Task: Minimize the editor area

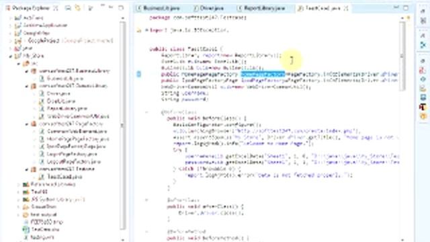Action: [x=396, y=7]
